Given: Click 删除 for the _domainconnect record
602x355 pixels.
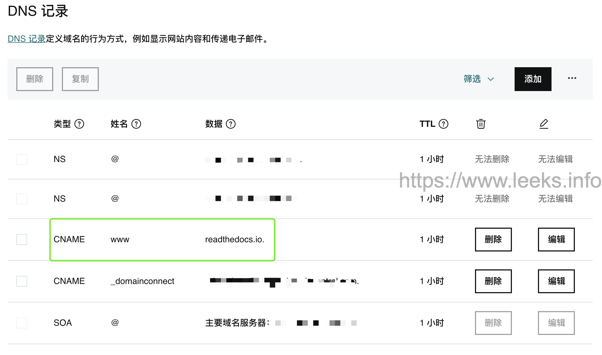Looking at the screenshot, I should pyautogui.click(x=493, y=281).
